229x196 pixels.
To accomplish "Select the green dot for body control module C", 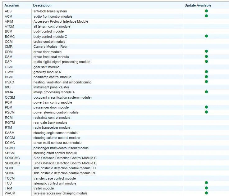I will point(206,36).
